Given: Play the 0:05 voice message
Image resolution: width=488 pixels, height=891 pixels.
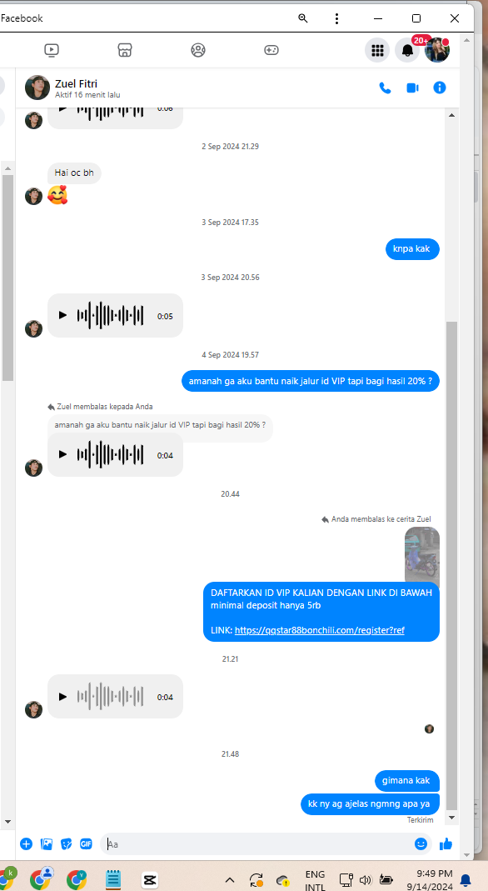Looking at the screenshot, I should tap(63, 315).
